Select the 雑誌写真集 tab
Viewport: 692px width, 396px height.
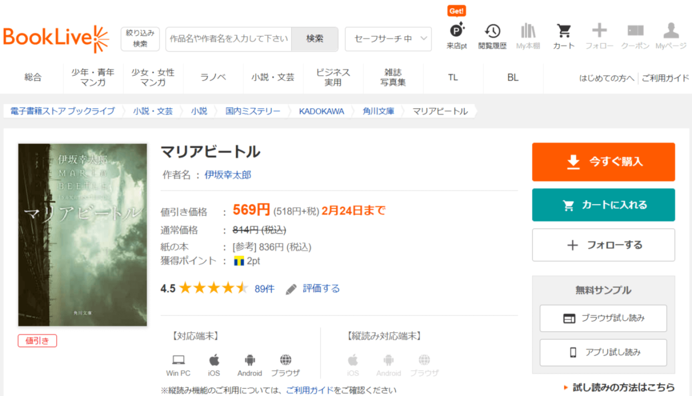(393, 77)
